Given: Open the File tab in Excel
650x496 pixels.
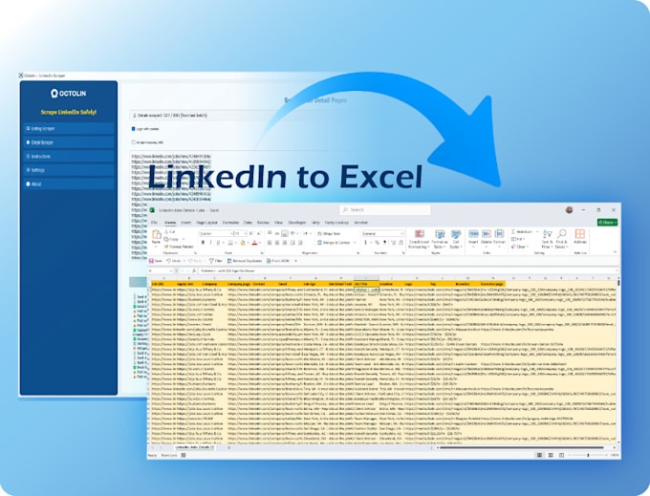Looking at the screenshot, I should 154,223.
